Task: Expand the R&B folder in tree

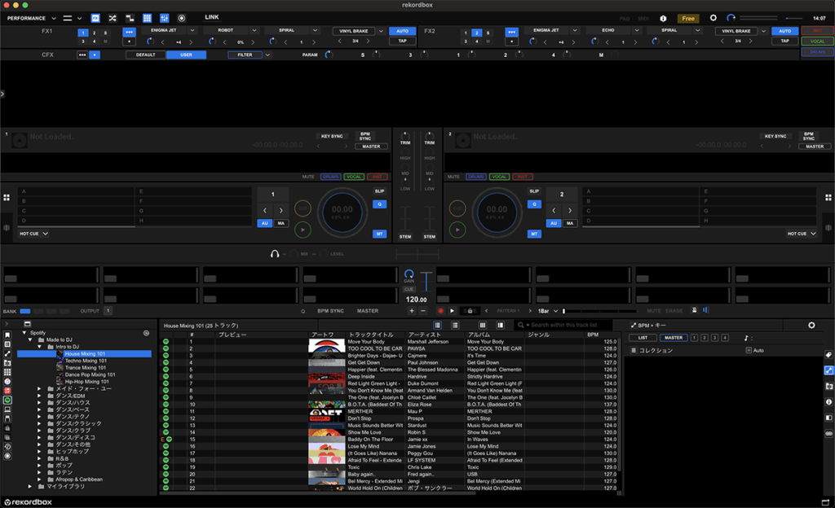Action: click(39, 458)
